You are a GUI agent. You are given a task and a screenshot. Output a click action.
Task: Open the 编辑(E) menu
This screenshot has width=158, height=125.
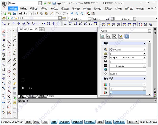[23, 9]
